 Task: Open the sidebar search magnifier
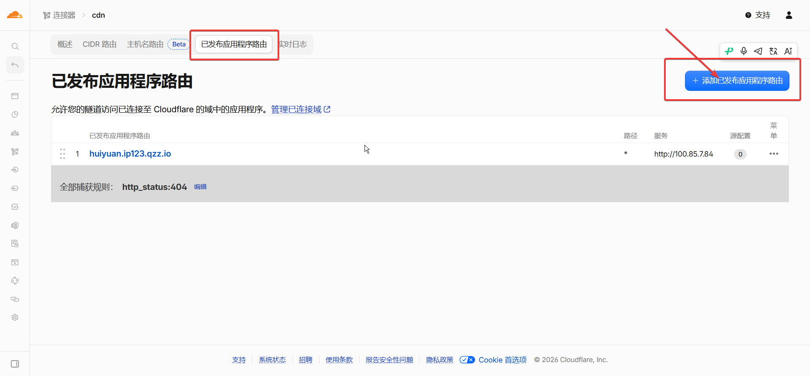[x=15, y=46]
